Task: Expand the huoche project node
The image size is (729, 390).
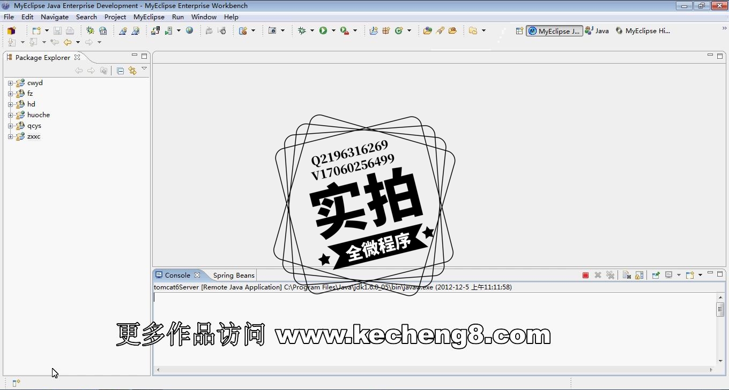Action: click(10, 115)
